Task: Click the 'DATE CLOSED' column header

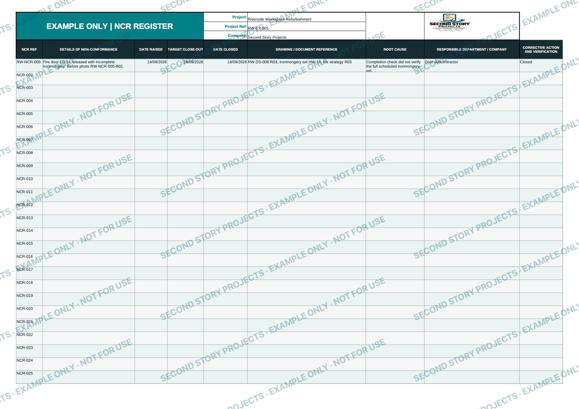Action: [225, 50]
